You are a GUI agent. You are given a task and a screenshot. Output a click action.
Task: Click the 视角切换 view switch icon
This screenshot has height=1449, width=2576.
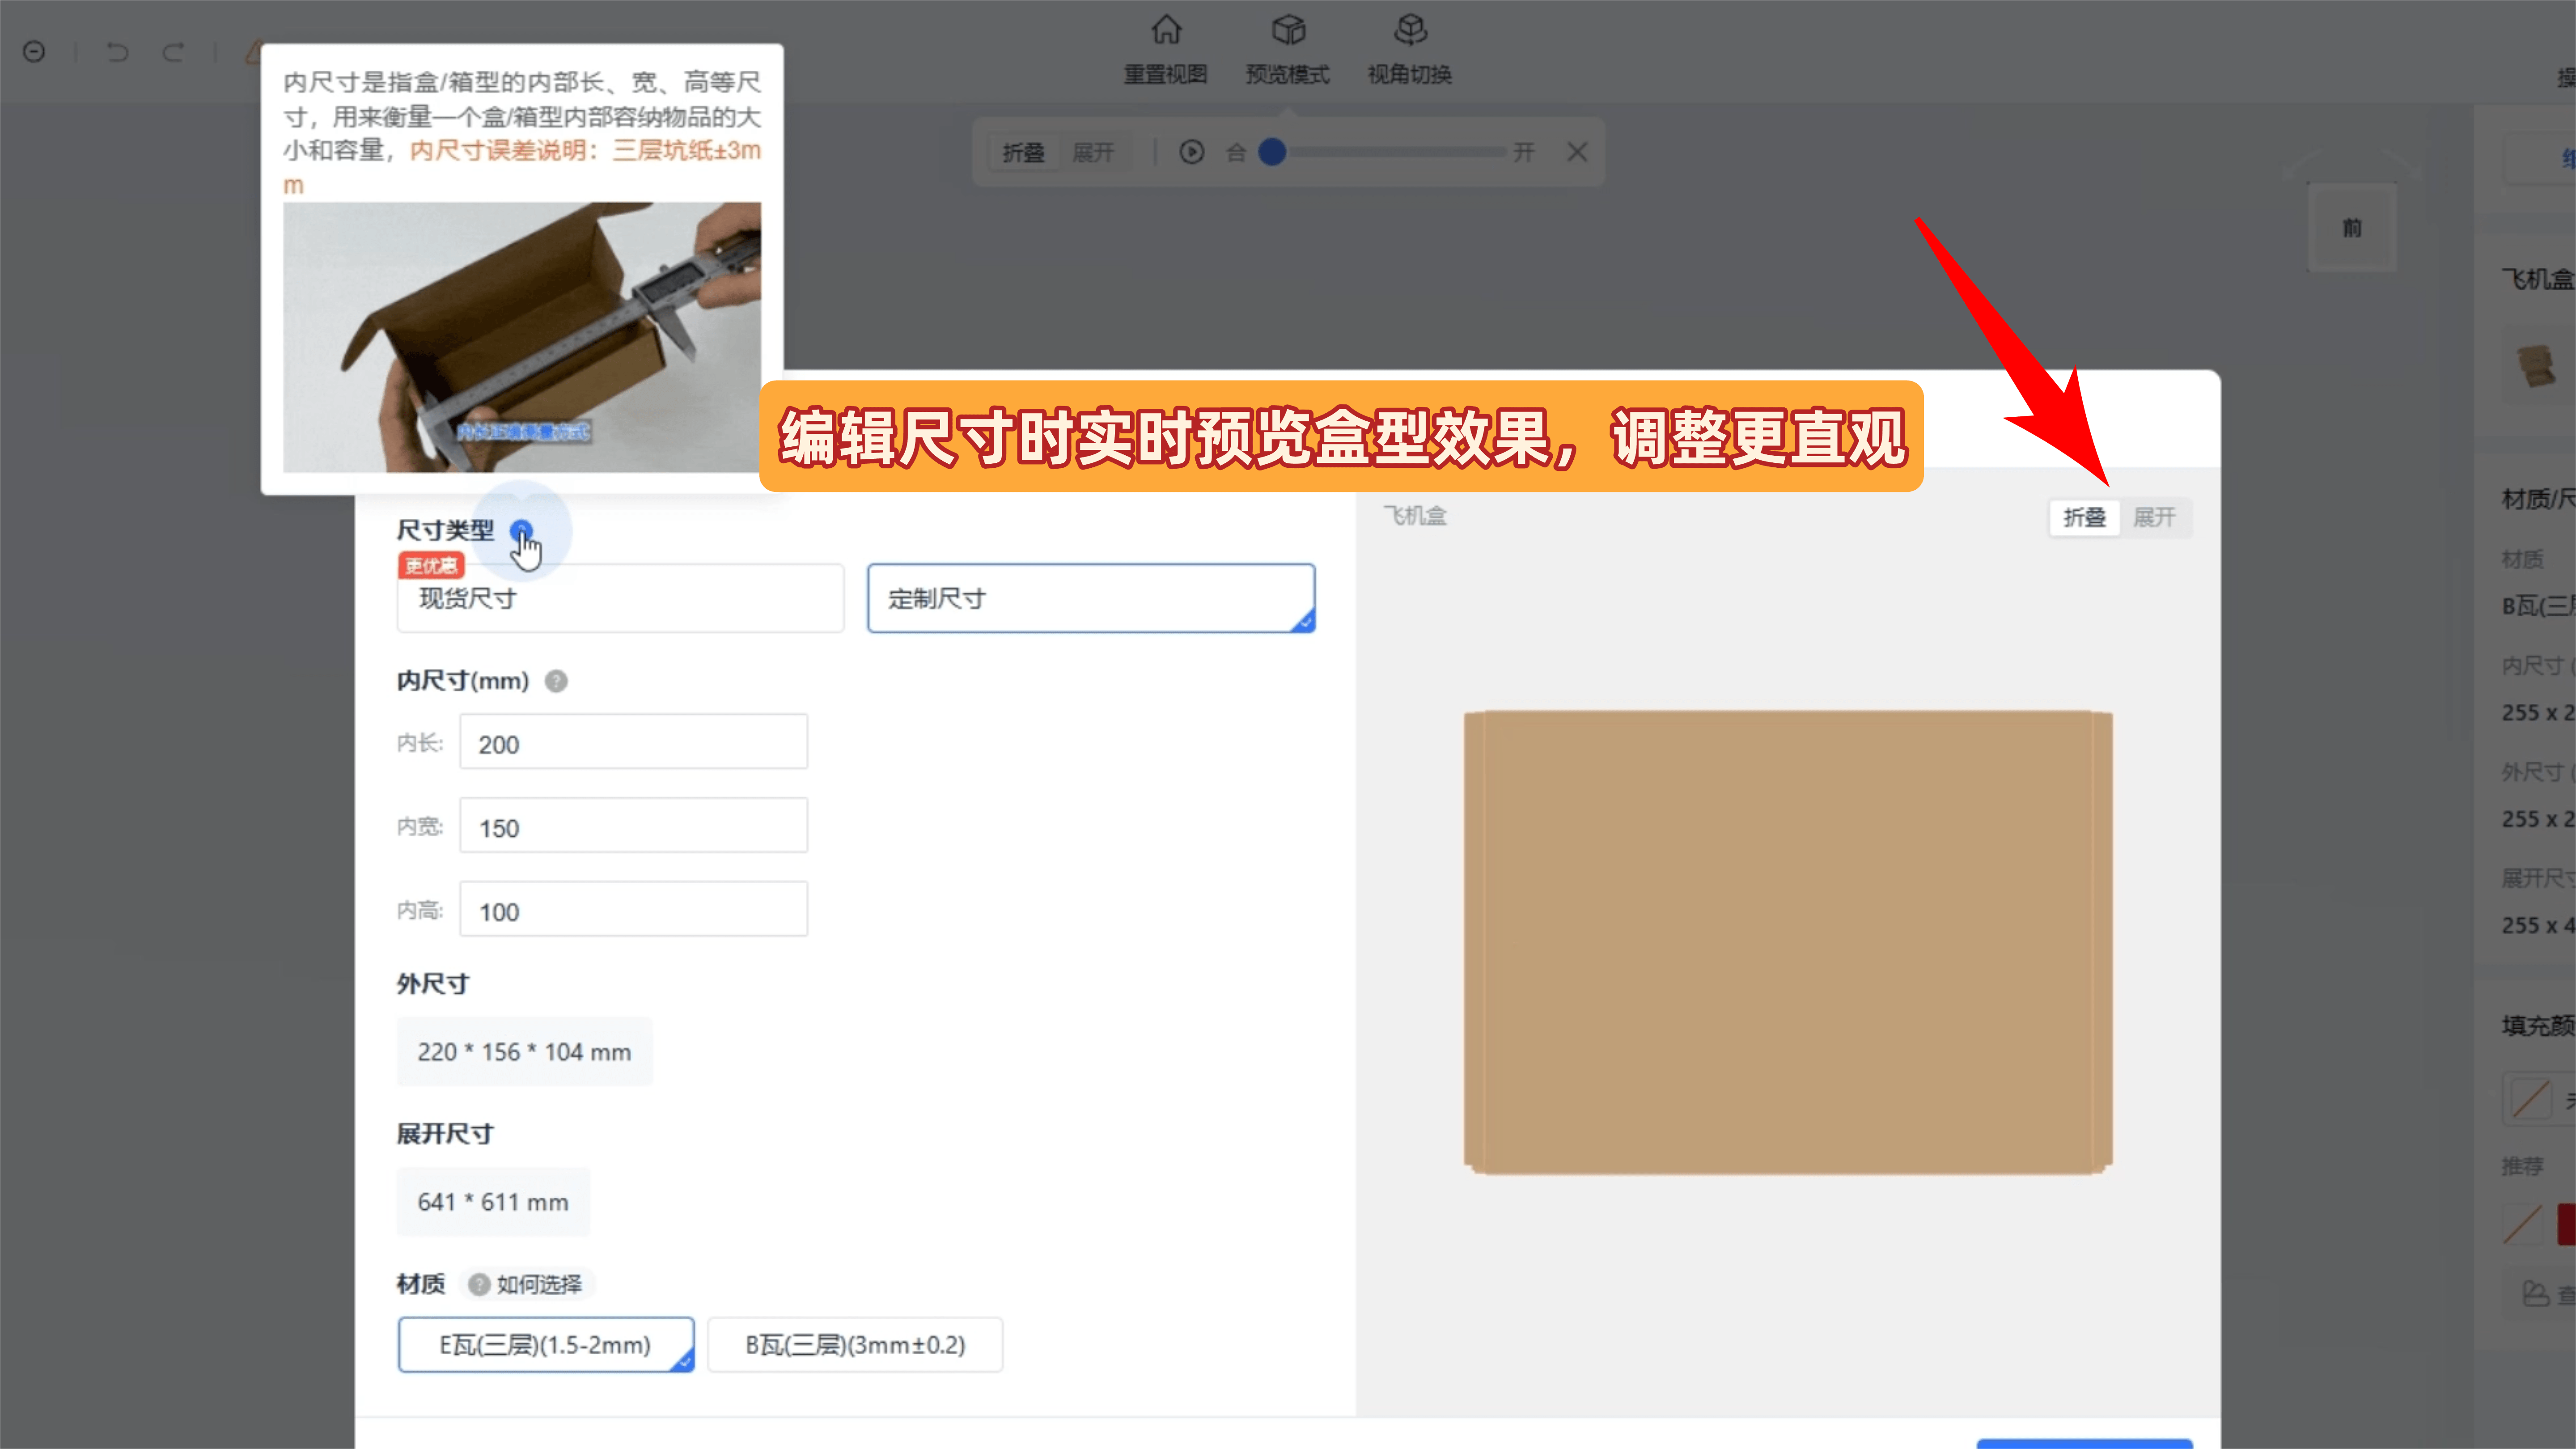1410,30
